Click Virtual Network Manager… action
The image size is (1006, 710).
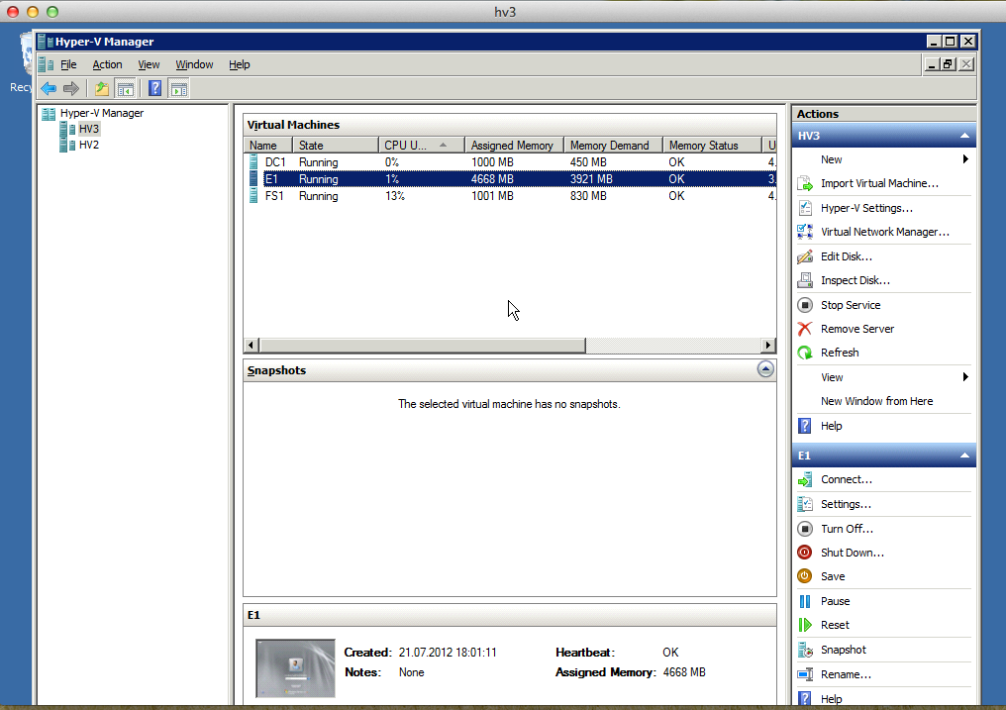pos(885,232)
